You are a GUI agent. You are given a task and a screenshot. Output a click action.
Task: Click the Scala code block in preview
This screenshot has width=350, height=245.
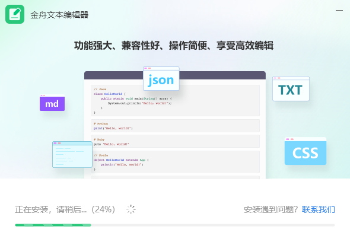point(175,162)
